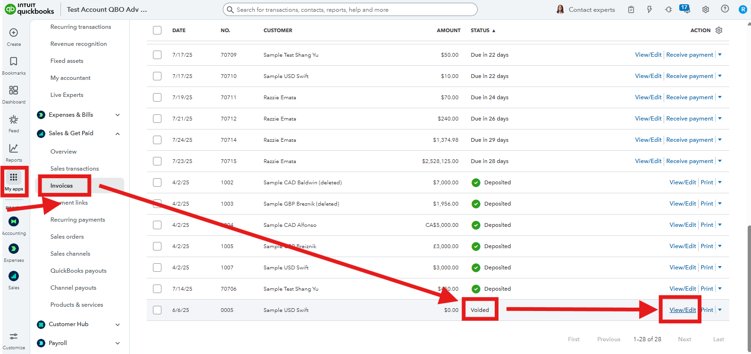Click Receive payment for invoice 70715
This screenshot has height=354, width=751.
point(690,161)
